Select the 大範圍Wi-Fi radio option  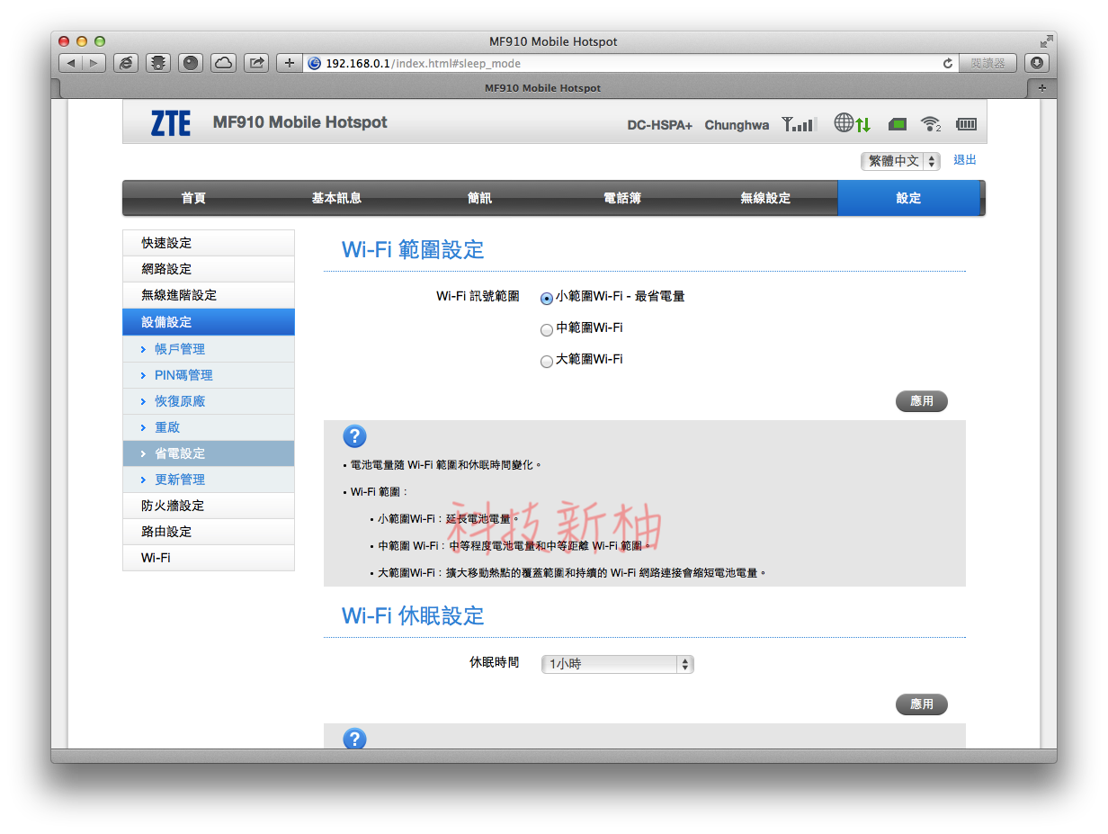point(547,362)
